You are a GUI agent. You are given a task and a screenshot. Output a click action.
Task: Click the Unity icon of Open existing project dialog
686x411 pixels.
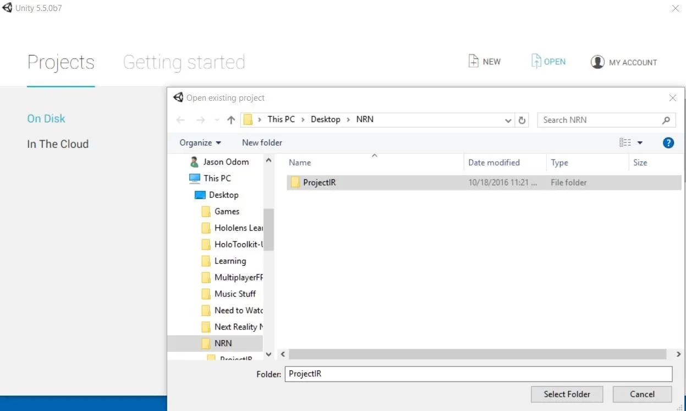pos(178,97)
